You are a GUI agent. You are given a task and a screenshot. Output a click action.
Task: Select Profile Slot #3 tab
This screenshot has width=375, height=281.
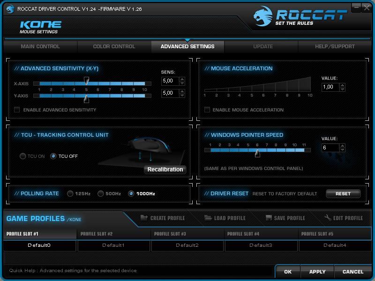tap(187, 234)
